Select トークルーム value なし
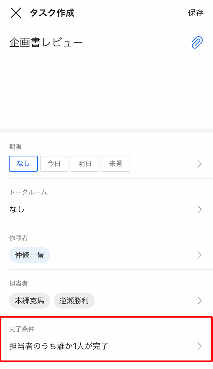 pyautogui.click(x=17, y=209)
